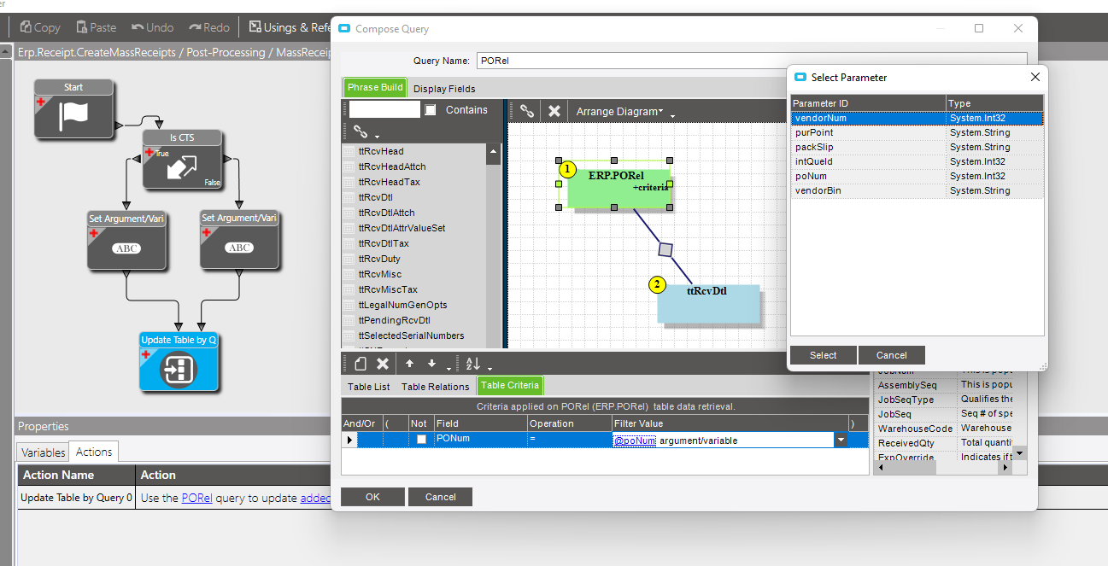1108x566 pixels.
Task: Click the table search box beside Contains
Action: pos(384,109)
